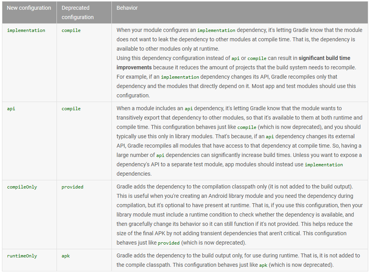Viewport: 369px width, 273px height.
Task: Click the "provided" cell in Deprecated column
Action: pyautogui.click(x=72, y=187)
